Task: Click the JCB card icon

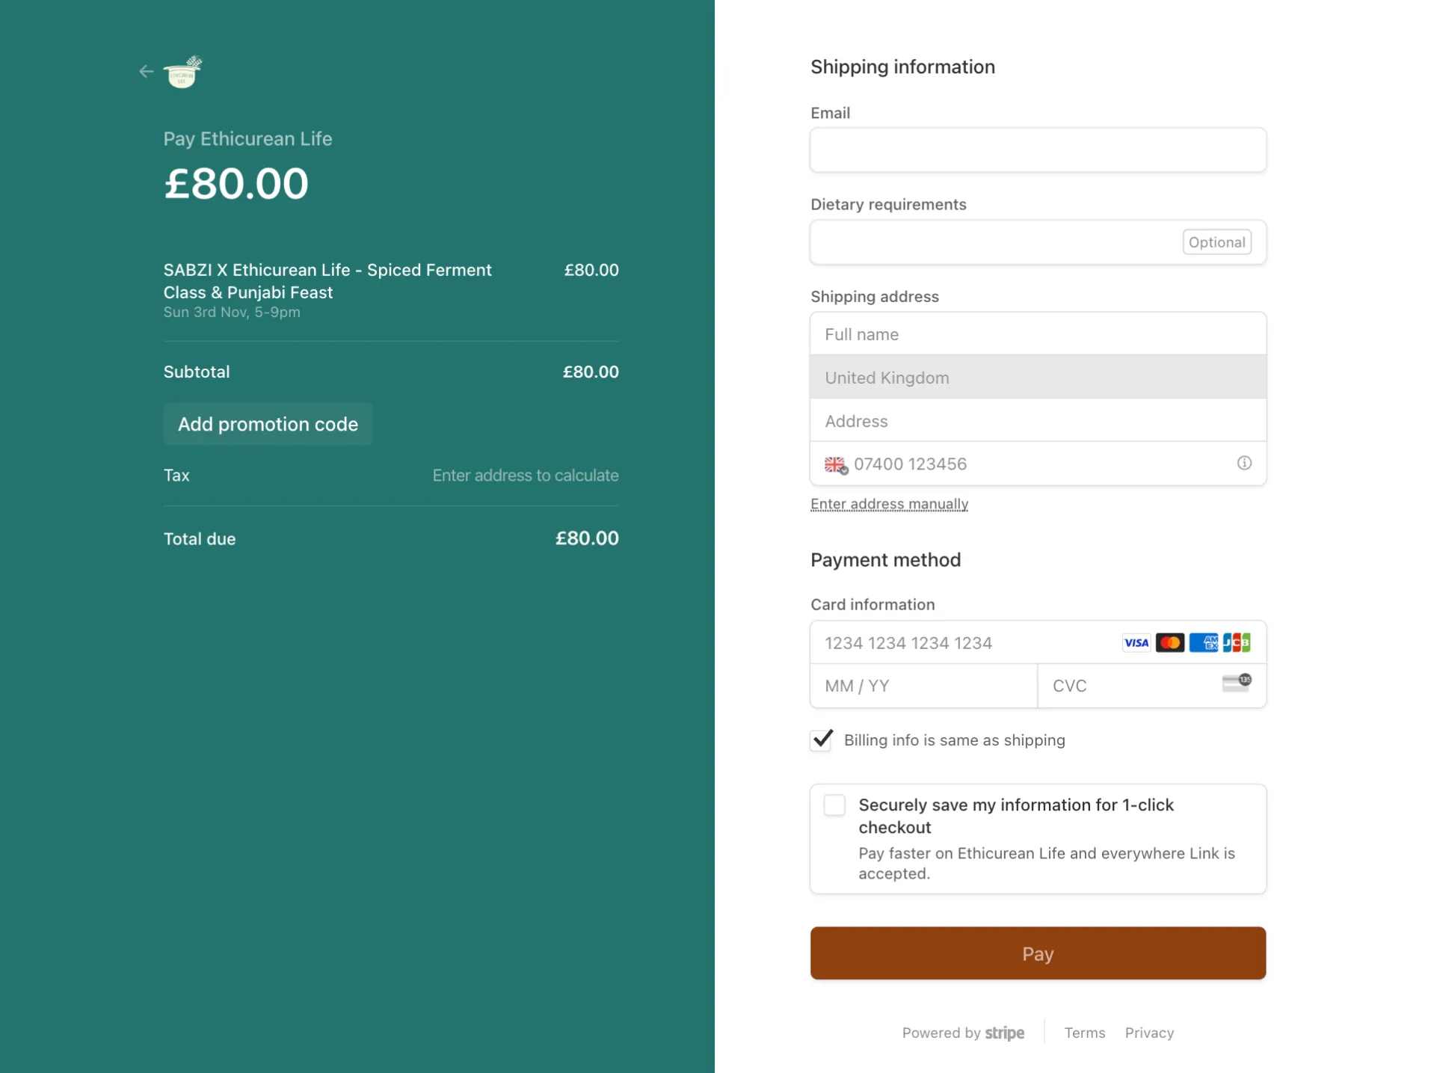Action: (1236, 643)
